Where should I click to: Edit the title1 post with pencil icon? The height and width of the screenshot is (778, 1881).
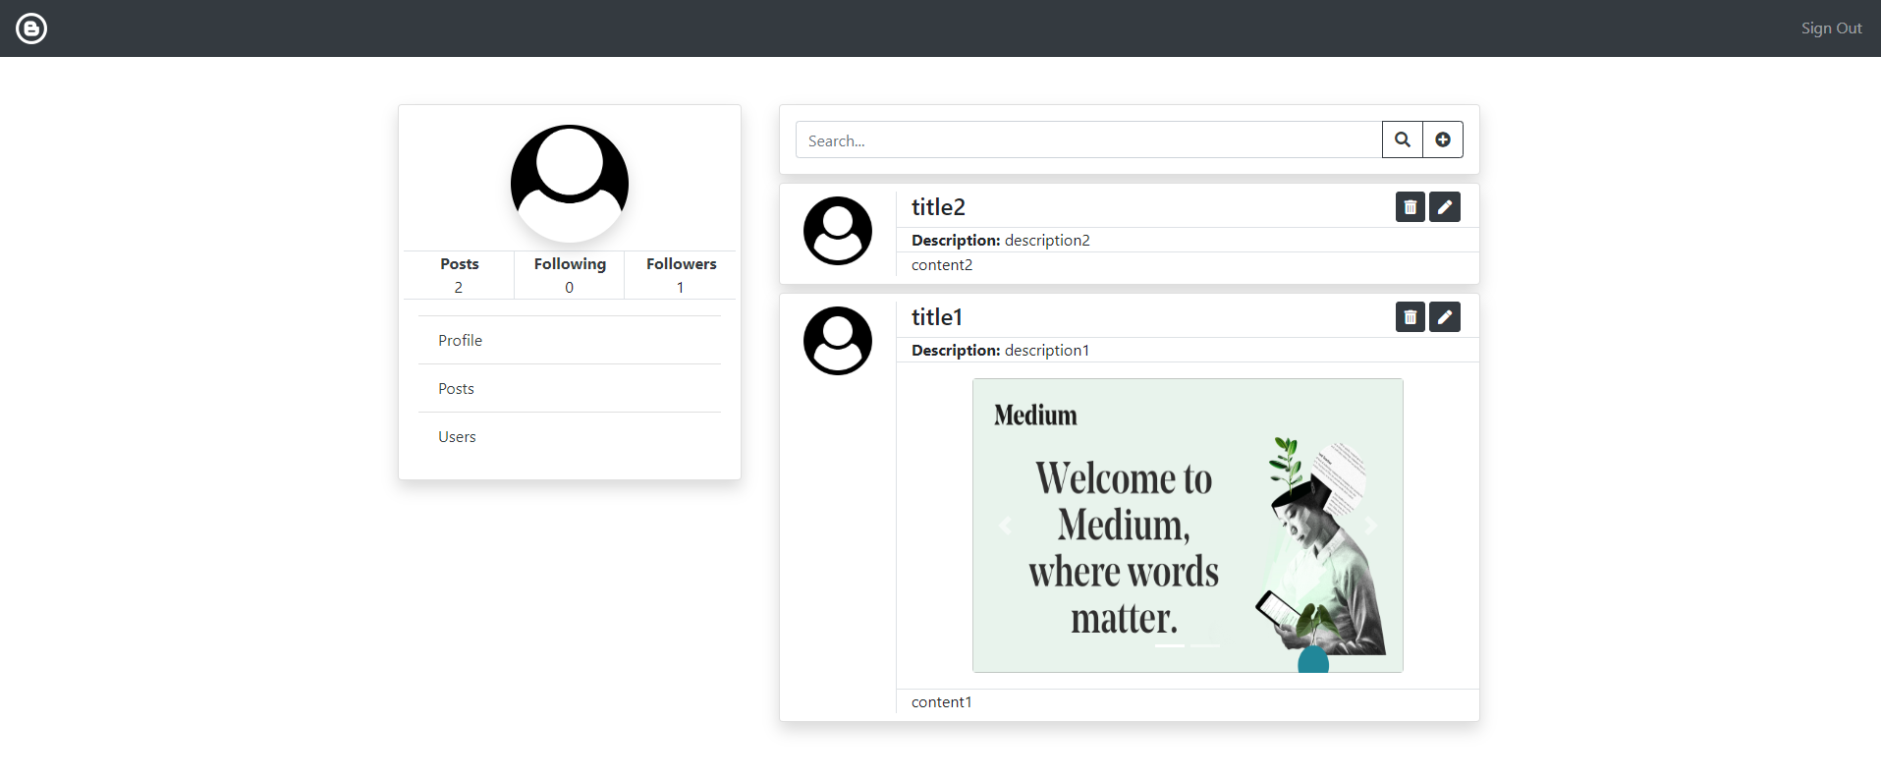tap(1445, 317)
